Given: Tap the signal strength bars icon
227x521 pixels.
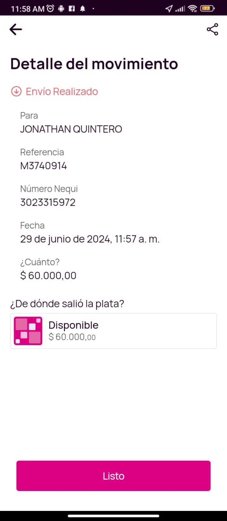Looking at the screenshot, I should click(x=180, y=8).
